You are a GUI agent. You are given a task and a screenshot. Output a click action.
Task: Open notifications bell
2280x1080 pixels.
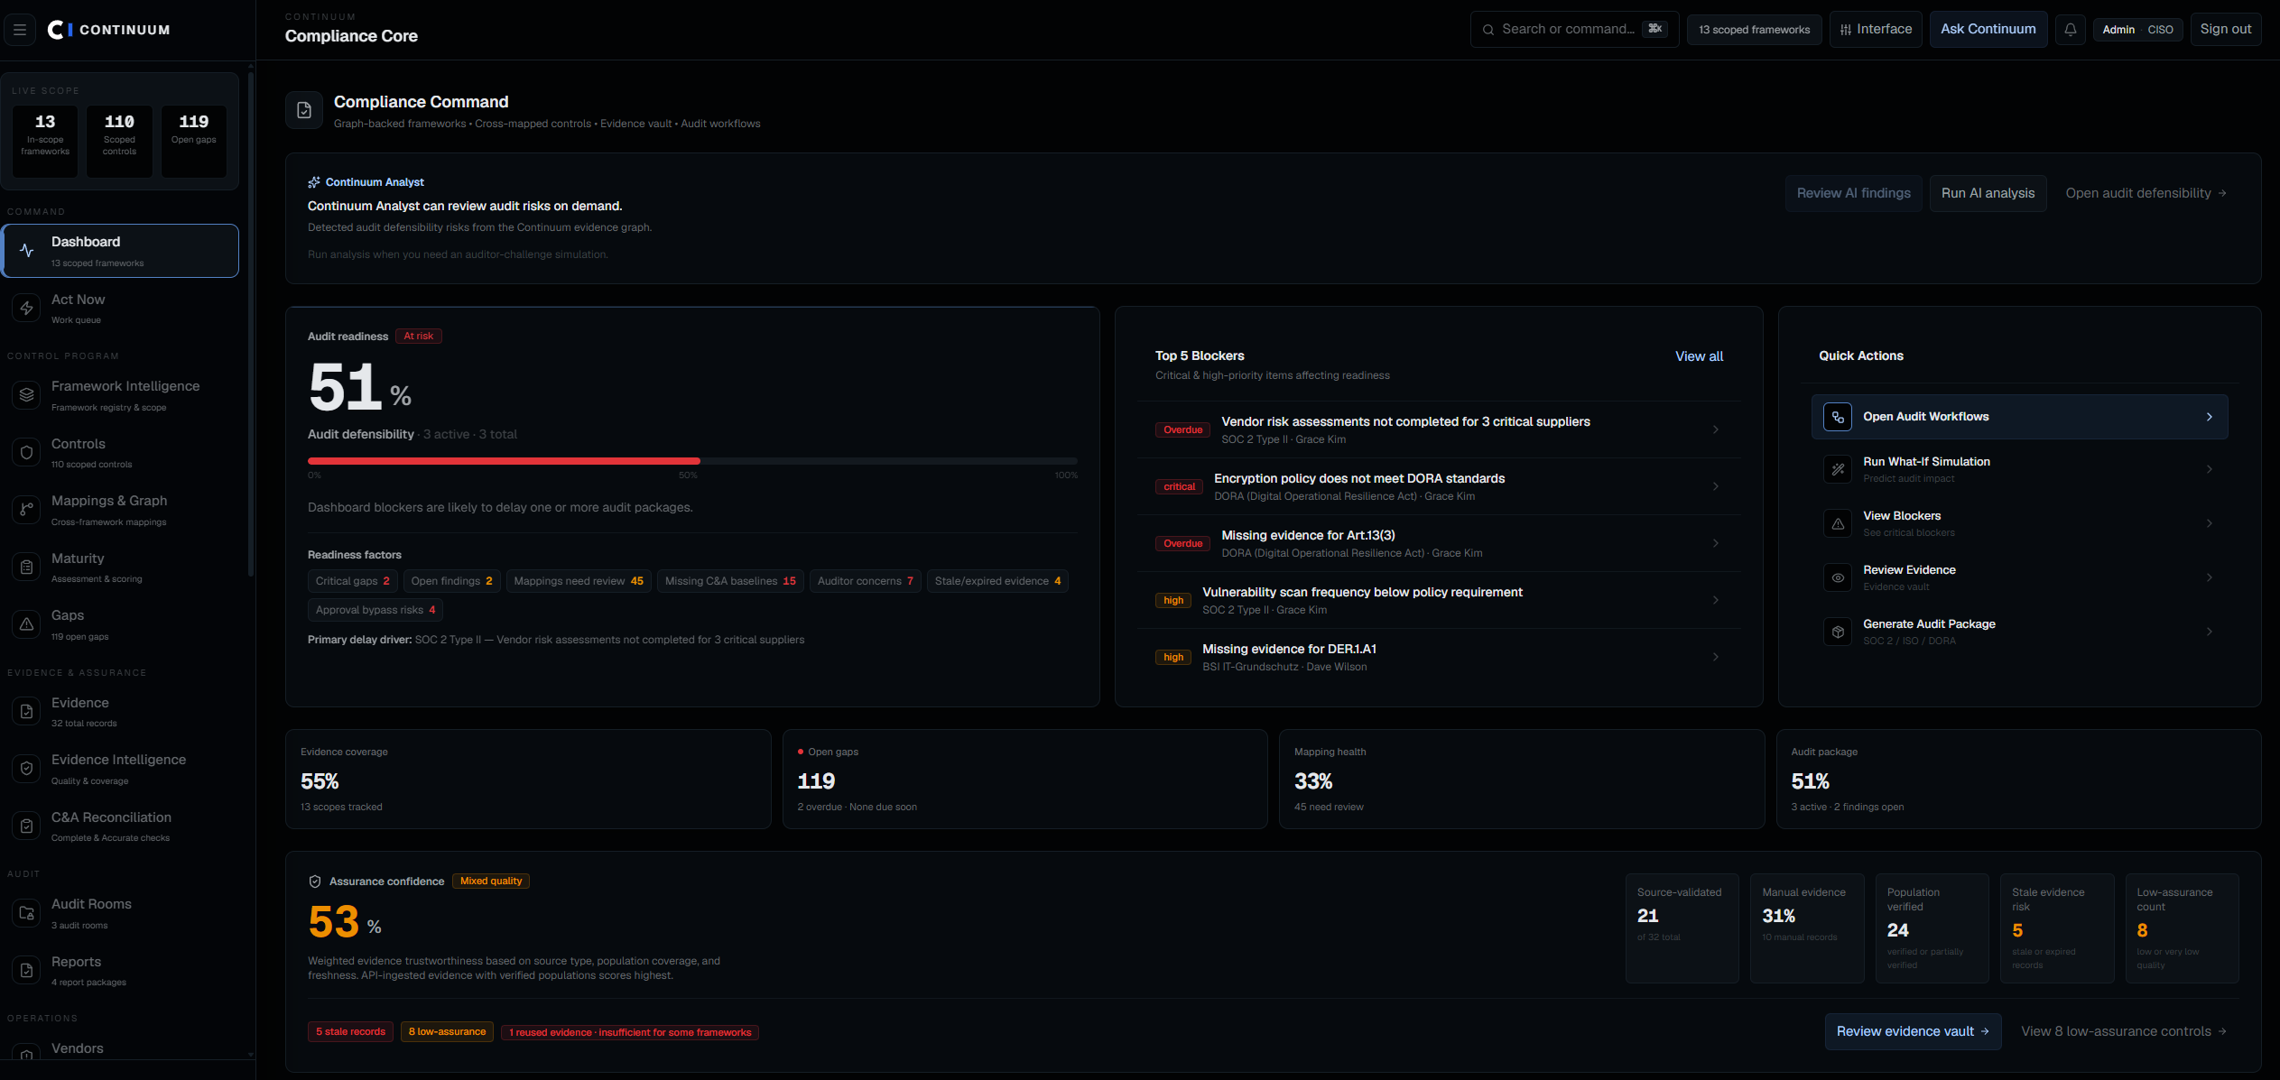point(2071,30)
